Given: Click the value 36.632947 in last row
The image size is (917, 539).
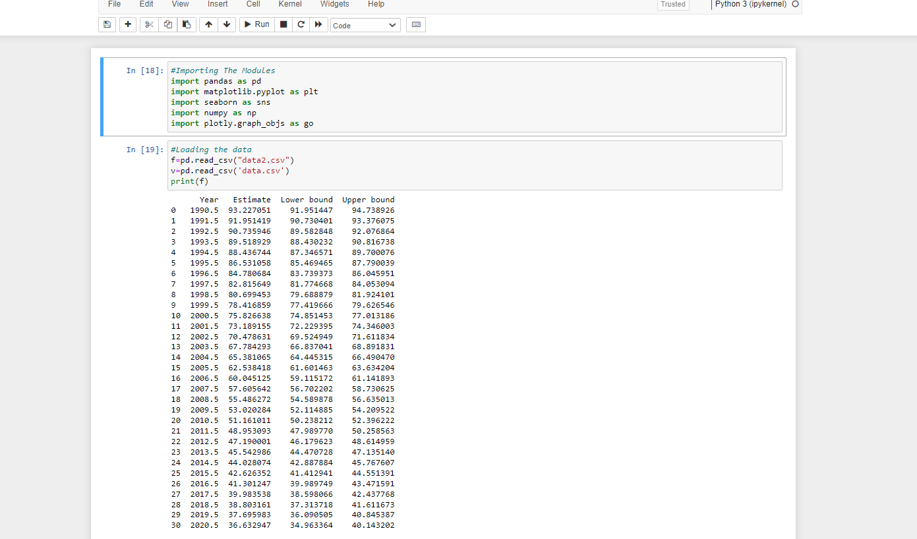Looking at the screenshot, I should point(249,526).
